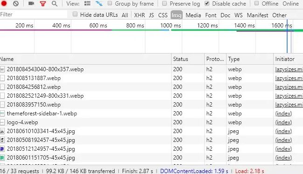This screenshot has height=174, width=303.
Task: Enable Preserve log checkbox
Action: [x=165, y=3]
